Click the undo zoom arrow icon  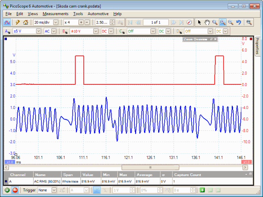(238, 22)
